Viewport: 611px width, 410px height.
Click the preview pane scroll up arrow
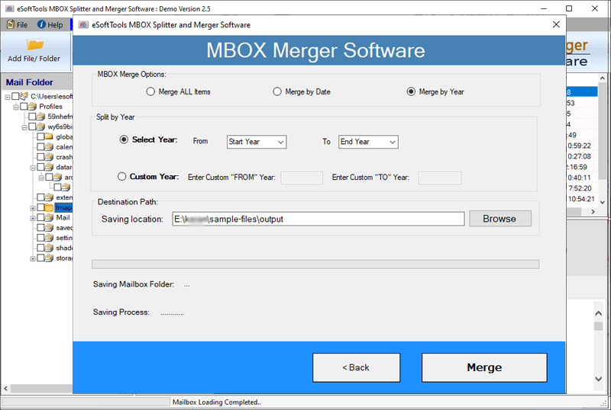[x=599, y=313]
